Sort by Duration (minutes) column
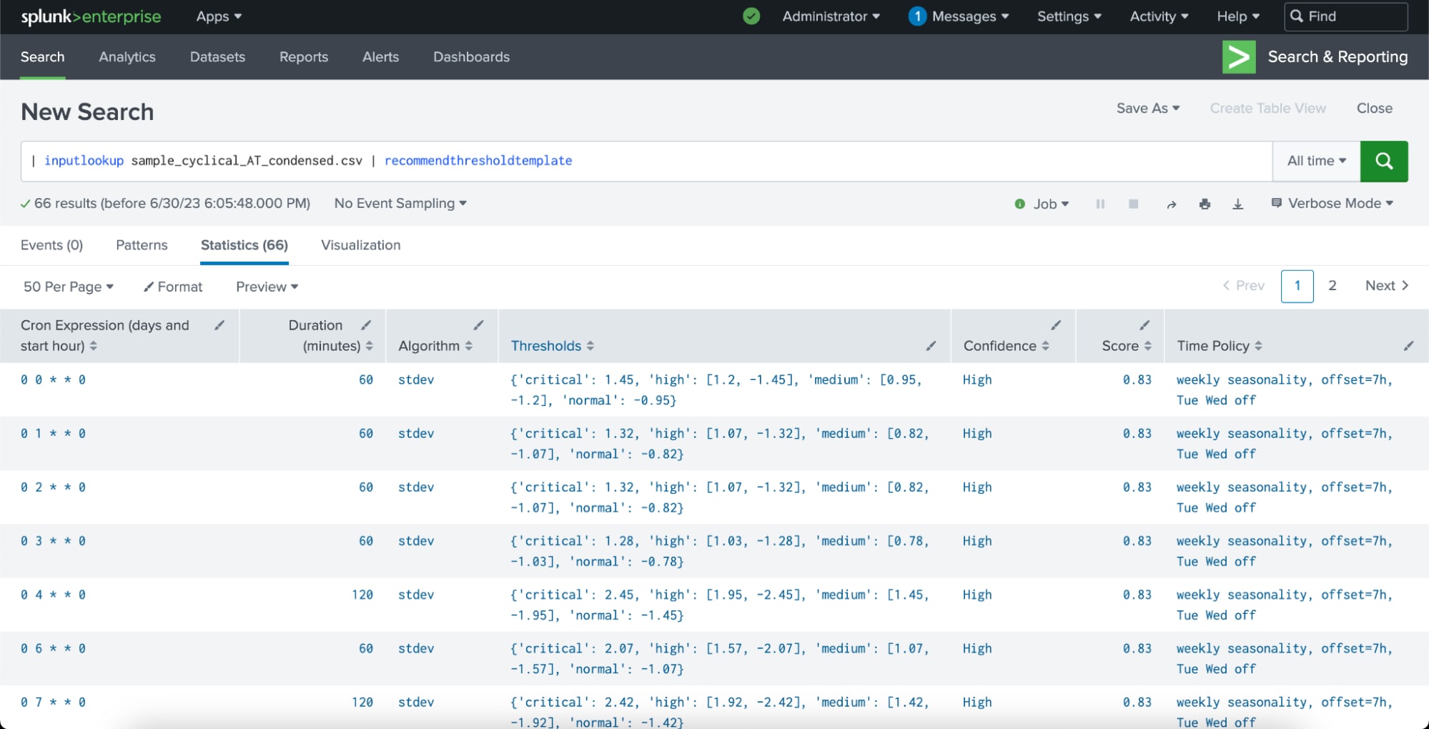The image size is (1429, 729). click(369, 346)
